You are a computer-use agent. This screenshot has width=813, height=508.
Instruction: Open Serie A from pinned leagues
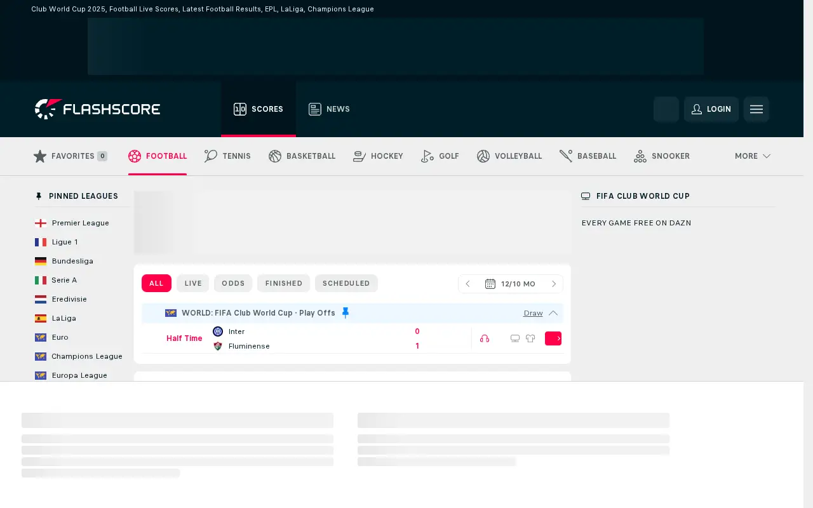[x=64, y=280]
